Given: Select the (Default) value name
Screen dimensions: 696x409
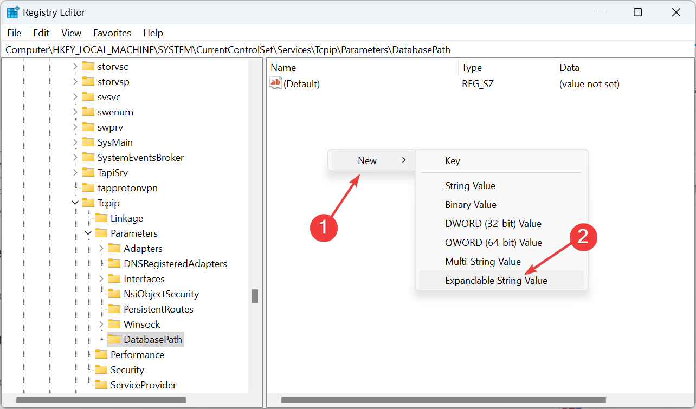Looking at the screenshot, I should (x=301, y=84).
